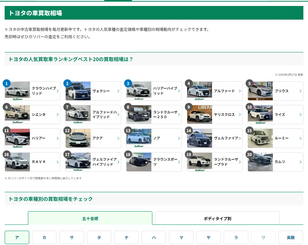Open the アルファードハイブリッド link
308x245 pixels.
[x=105, y=115]
